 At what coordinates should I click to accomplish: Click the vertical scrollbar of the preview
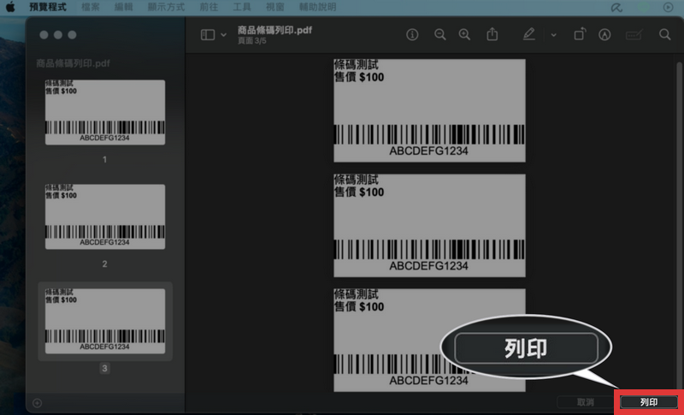pos(679,227)
